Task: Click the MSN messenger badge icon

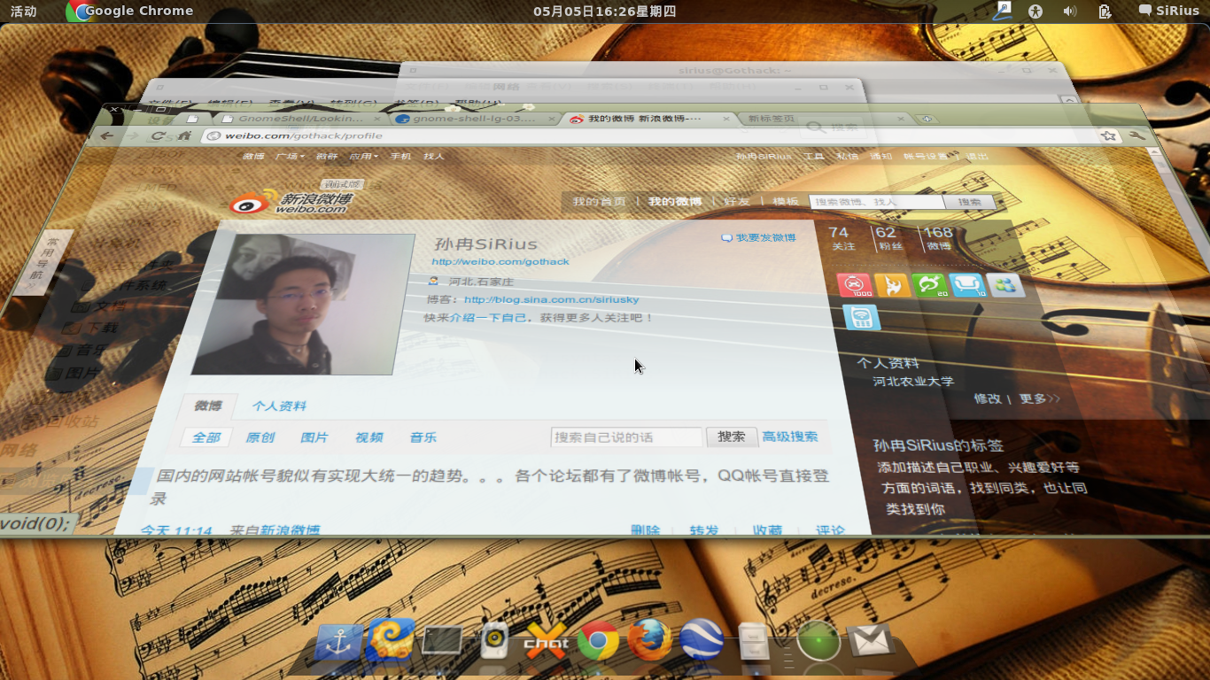Action: (1005, 285)
